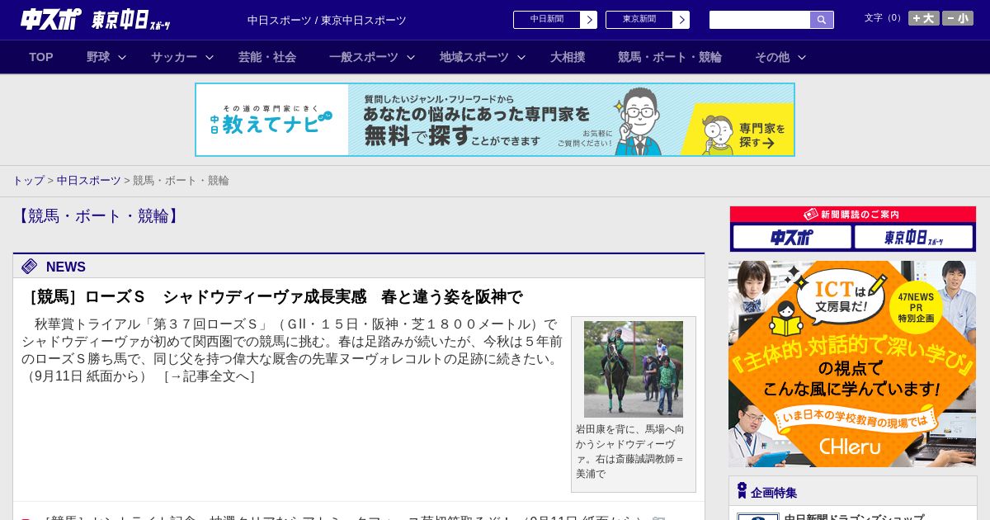Click the arrow next to 東京新聞

point(681,20)
